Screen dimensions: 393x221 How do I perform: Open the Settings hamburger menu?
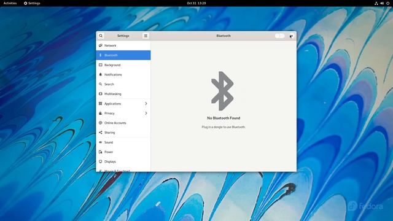click(x=146, y=36)
